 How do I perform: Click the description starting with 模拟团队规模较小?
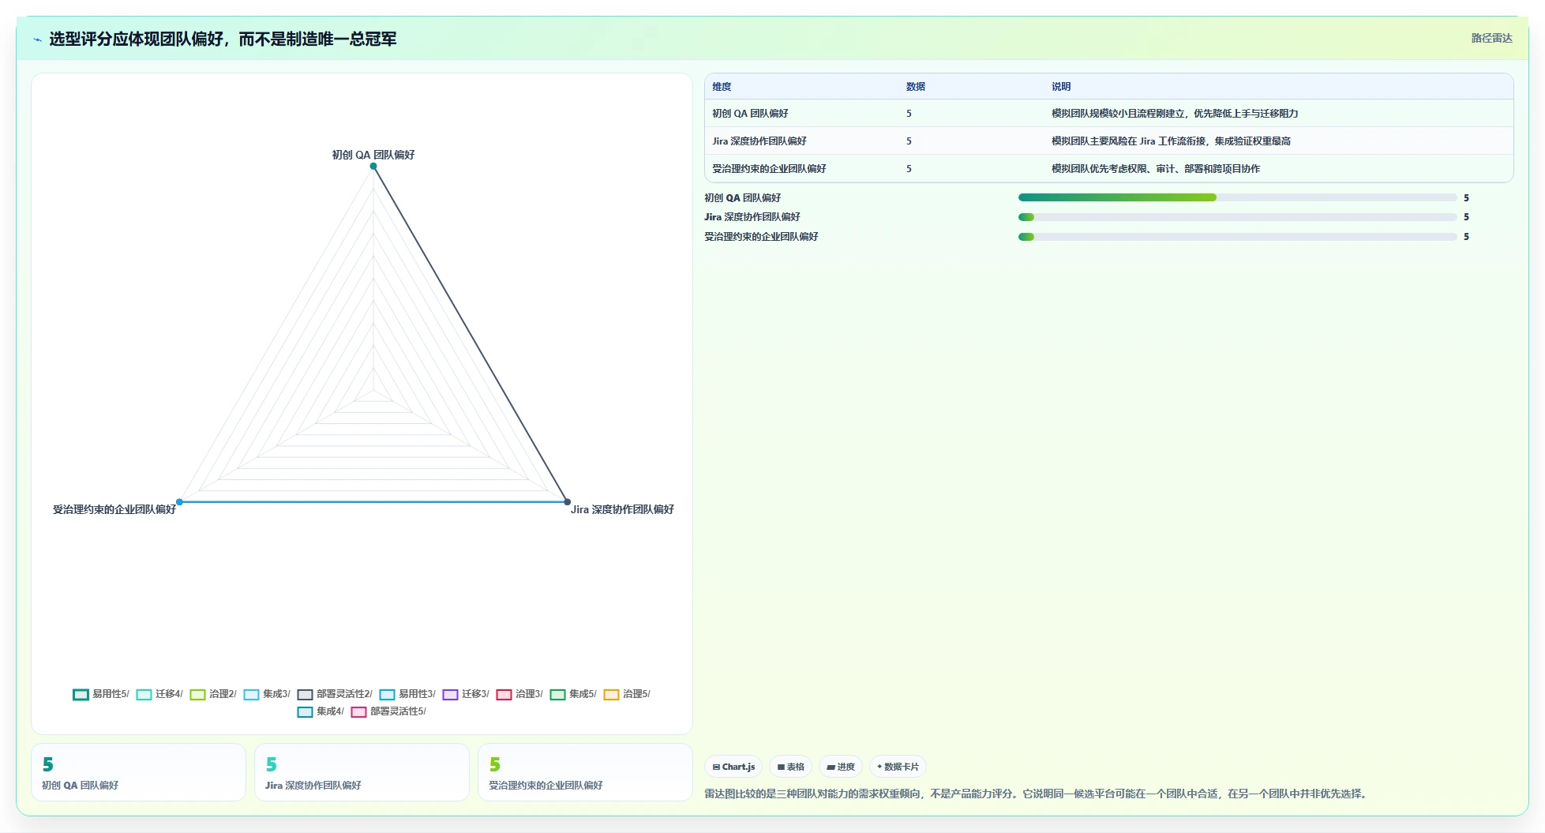pos(1175,114)
